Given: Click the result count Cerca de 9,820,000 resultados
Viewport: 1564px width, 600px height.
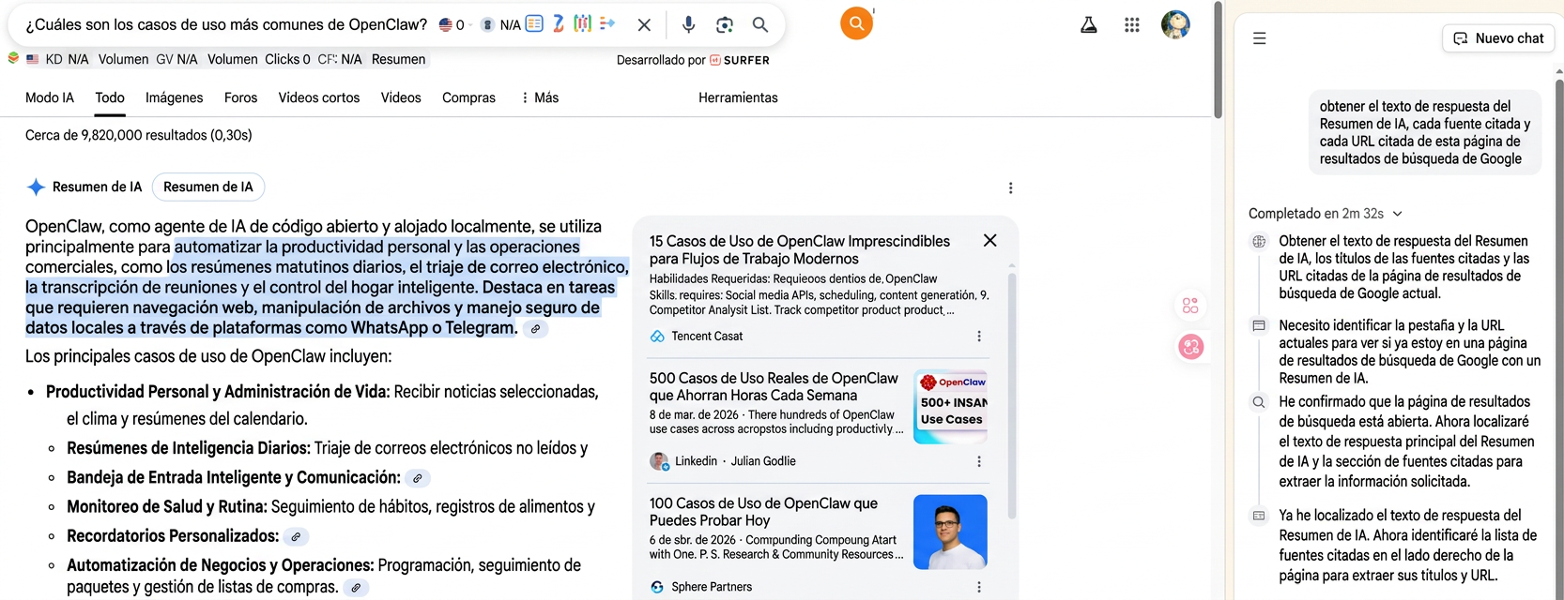Looking at the screenshot, I should 139,135.
